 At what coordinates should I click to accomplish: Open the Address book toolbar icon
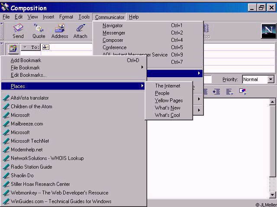60,31
